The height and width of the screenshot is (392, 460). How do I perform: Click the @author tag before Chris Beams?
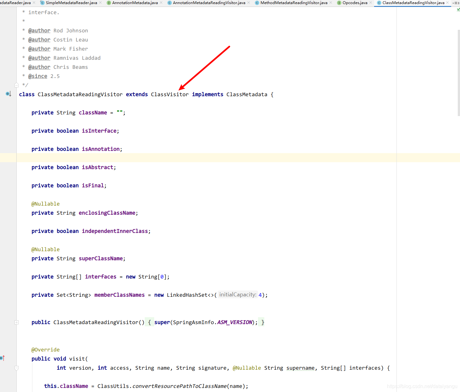click(39, 67)
